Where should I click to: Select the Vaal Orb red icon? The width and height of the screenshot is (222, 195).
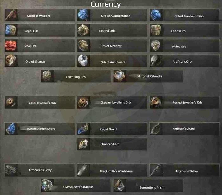(x=11, y=46)
